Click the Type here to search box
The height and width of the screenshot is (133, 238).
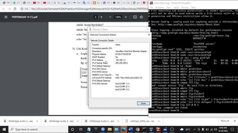[x=38, y=129]
